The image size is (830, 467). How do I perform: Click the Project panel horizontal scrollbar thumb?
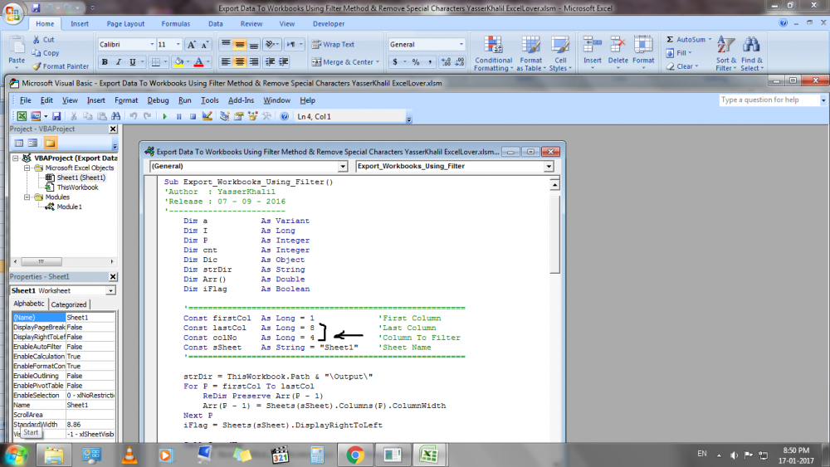(41, 262)
